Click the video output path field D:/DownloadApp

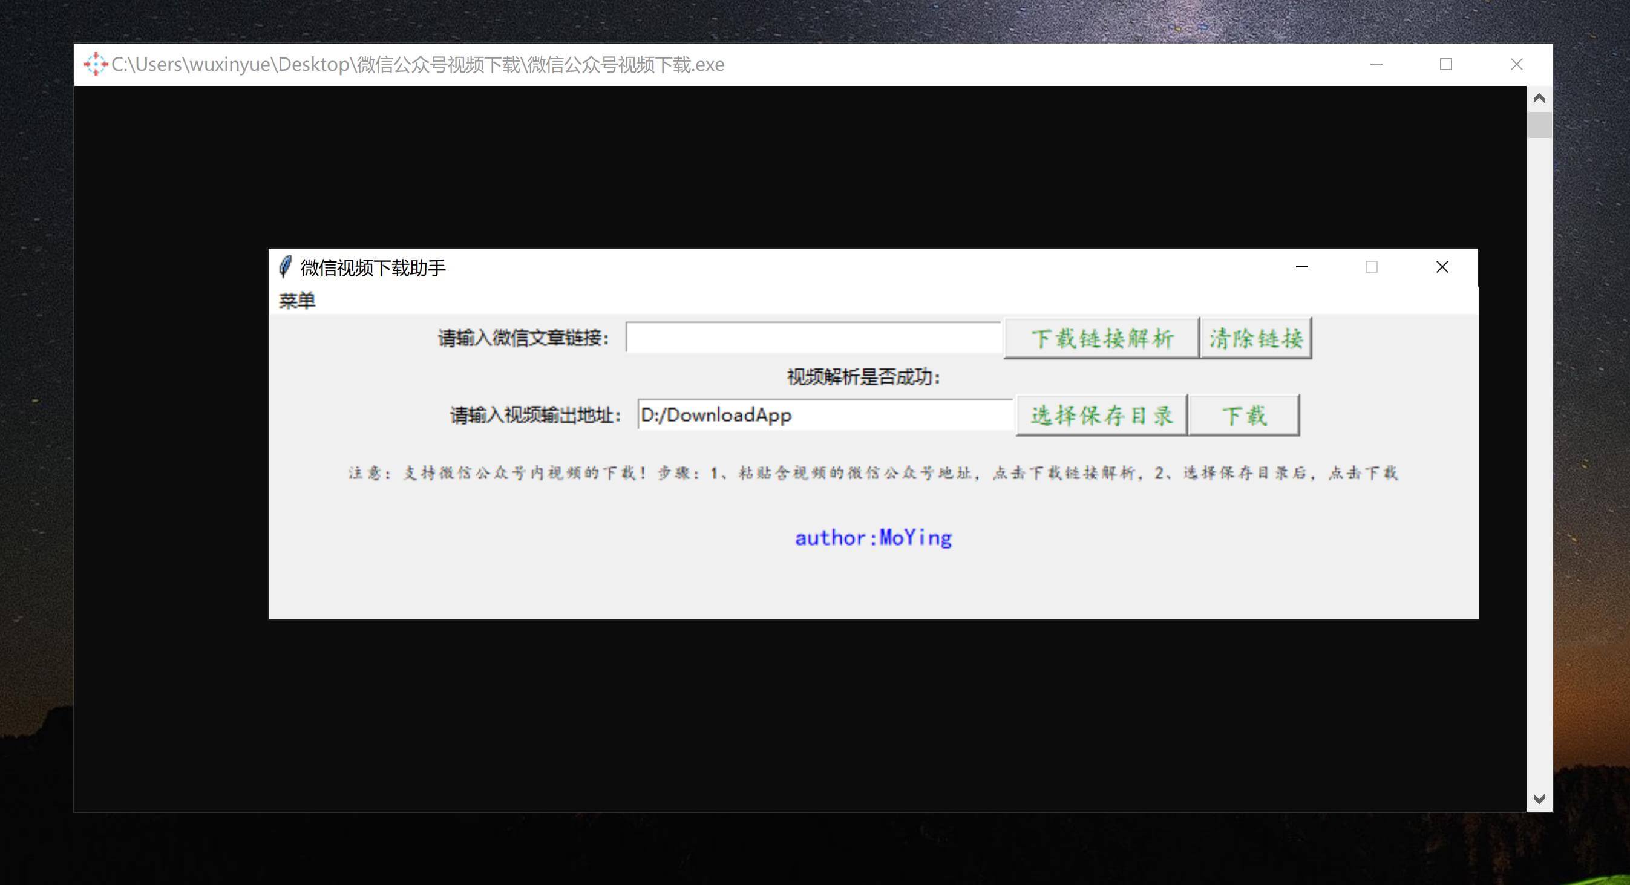pyautogui.click(x=825, y=415)
